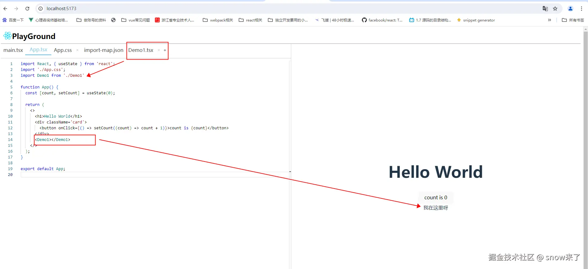Open the 所有书签 folder
588x269 pixels.
[x=573, y=20]
